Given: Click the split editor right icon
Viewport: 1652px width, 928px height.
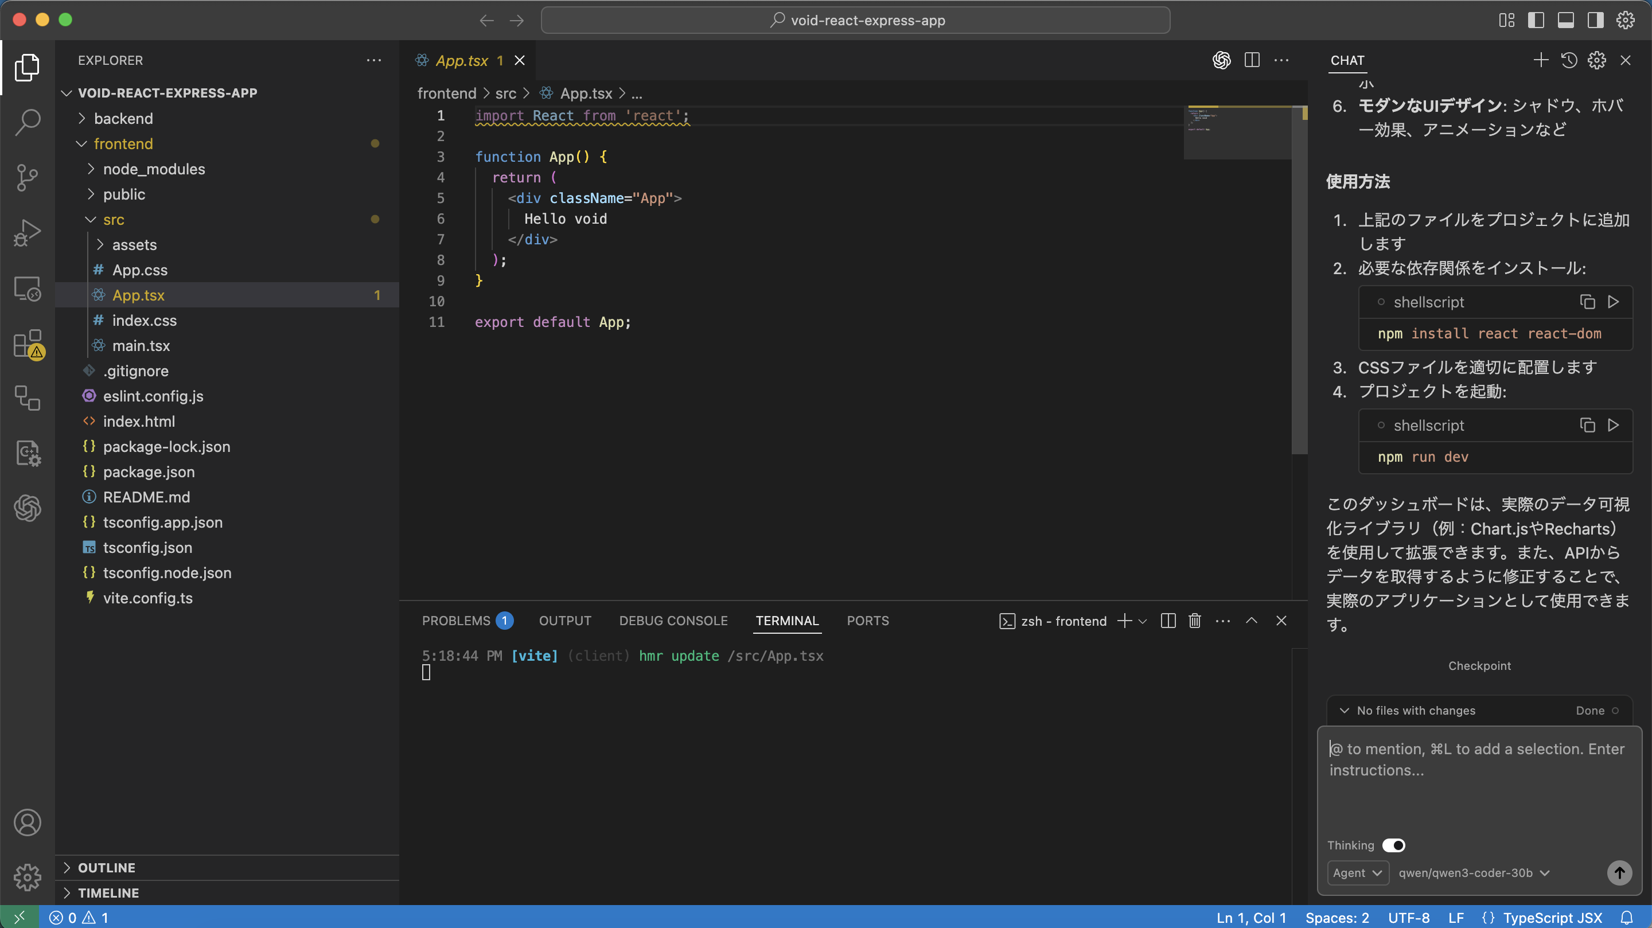Looking at the screenshot, I should [1251, 60].
